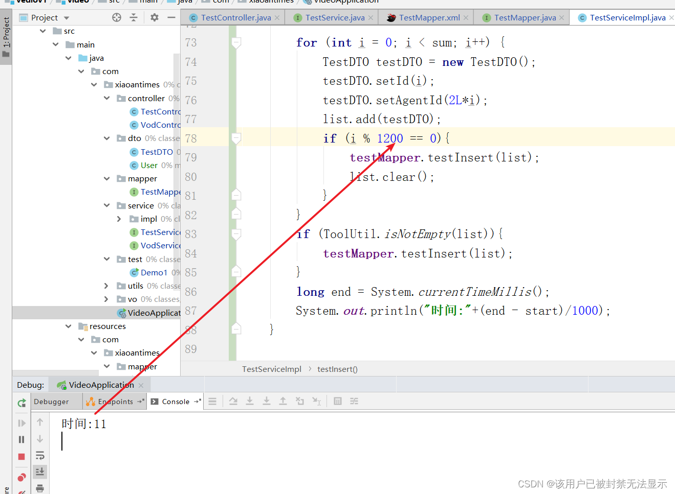Select VodController class in tree
This screenshot has width=675, height=494.
(x=160, y=125)
